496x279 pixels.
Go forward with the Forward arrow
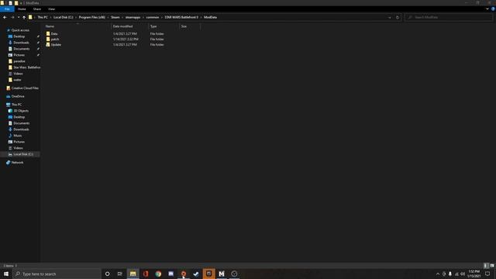pyautogui.click(x=12, y=17)
